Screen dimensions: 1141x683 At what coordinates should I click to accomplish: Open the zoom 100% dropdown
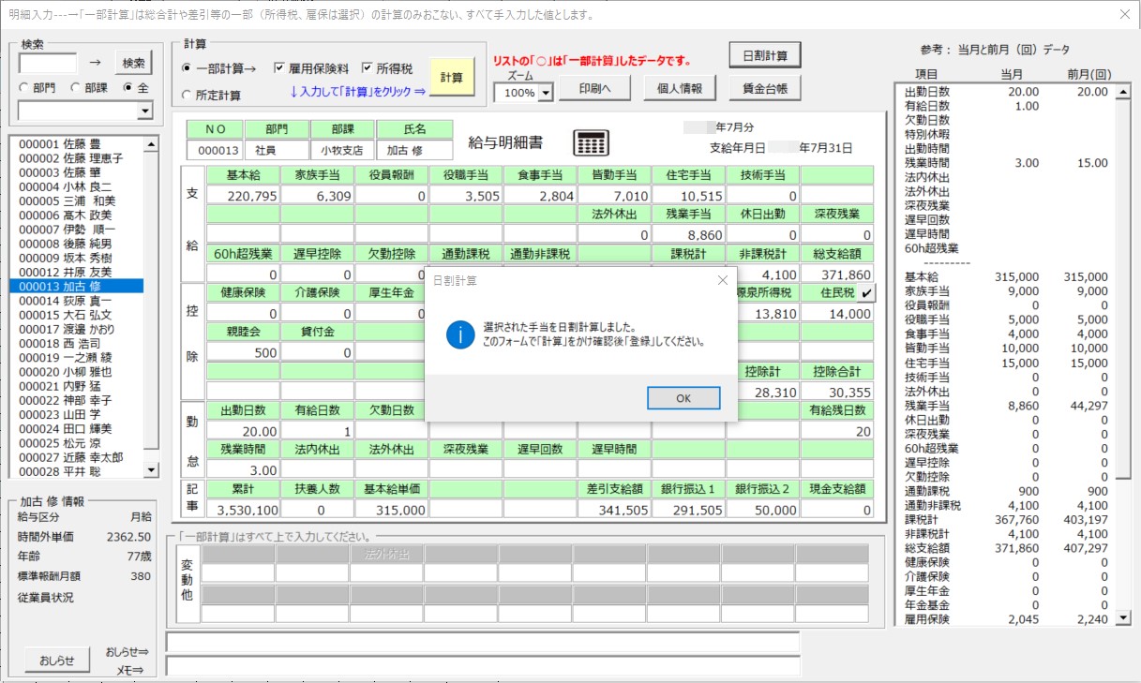546,93
